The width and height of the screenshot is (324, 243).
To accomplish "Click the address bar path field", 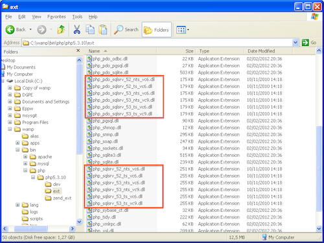I will click(x=157, y=43).
